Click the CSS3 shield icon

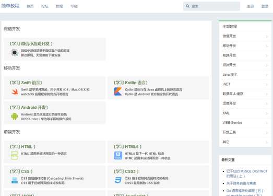[118, 180]
